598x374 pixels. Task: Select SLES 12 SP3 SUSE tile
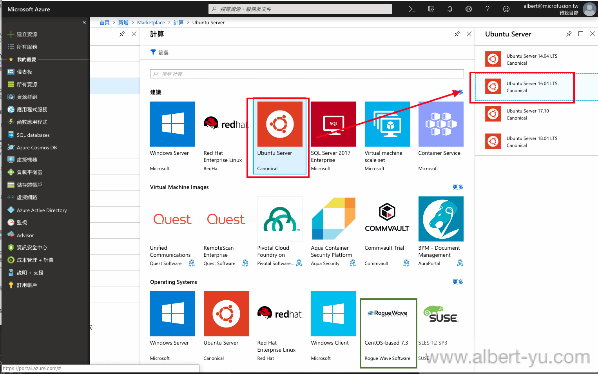click(x=441, y=327)
